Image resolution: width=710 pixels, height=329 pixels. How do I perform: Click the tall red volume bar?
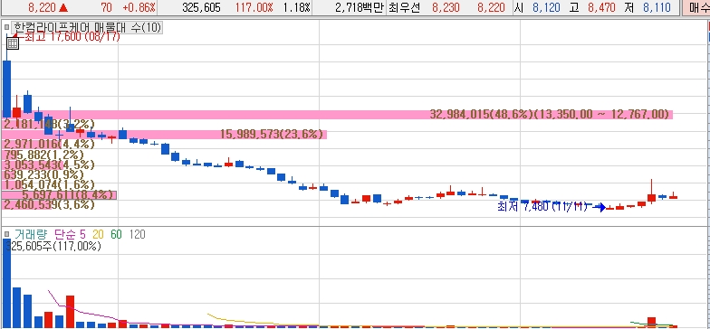pos(71,311)
